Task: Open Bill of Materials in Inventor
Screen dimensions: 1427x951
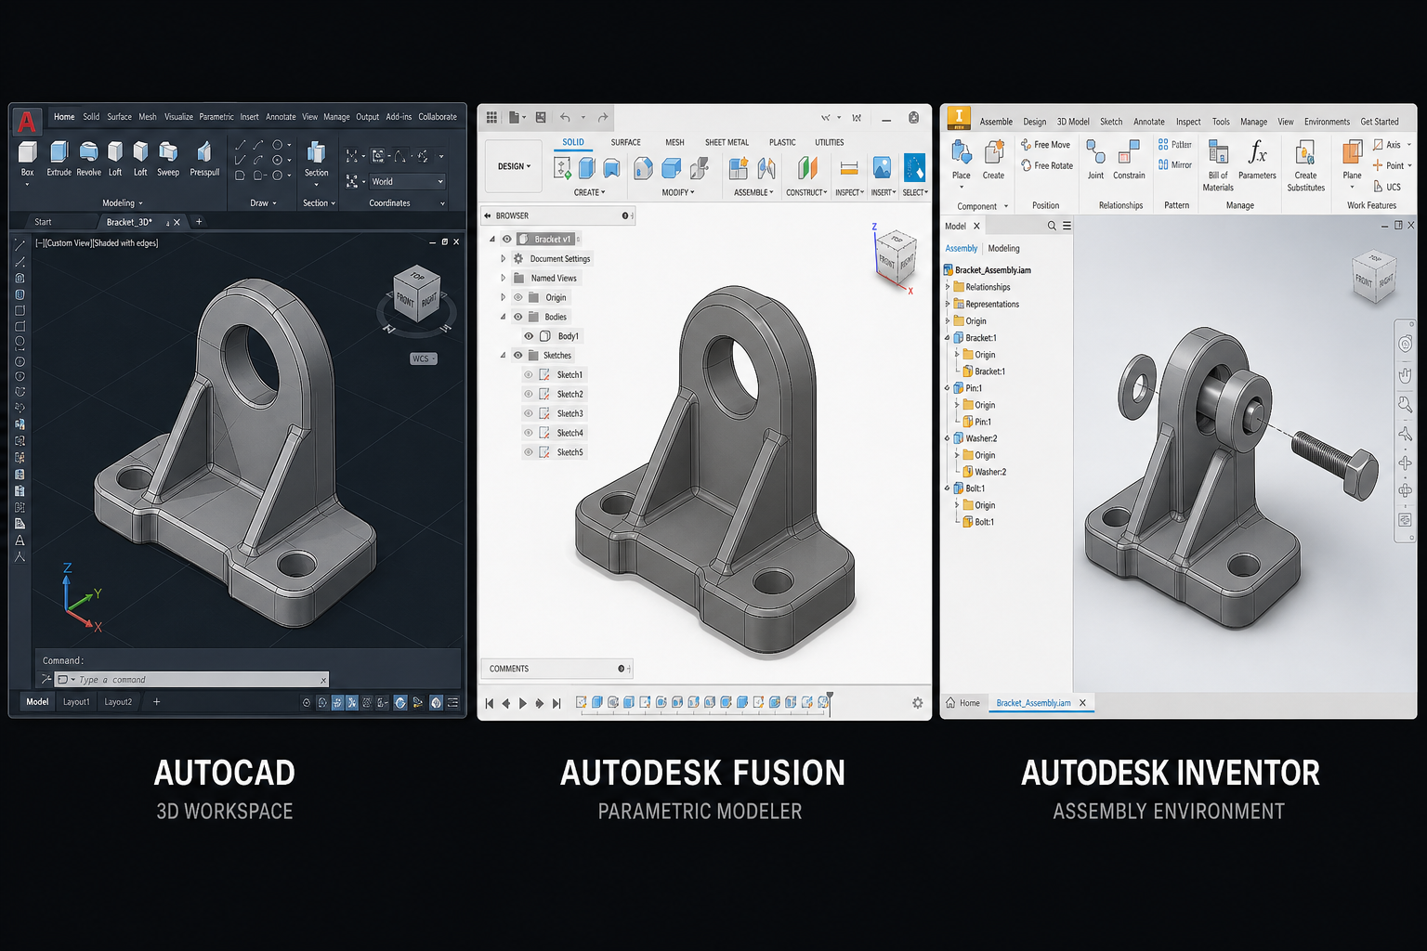Action: coord(1218,165)
